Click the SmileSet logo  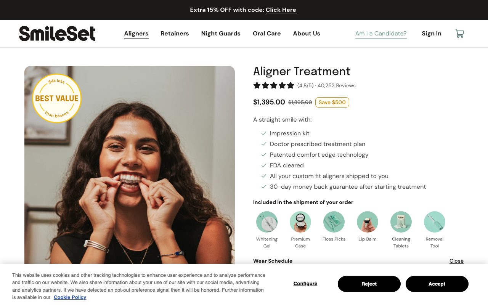click(x=57, y=34)
